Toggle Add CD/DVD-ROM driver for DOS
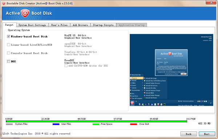Screen dimensions: 218x139 coord(66,66)
